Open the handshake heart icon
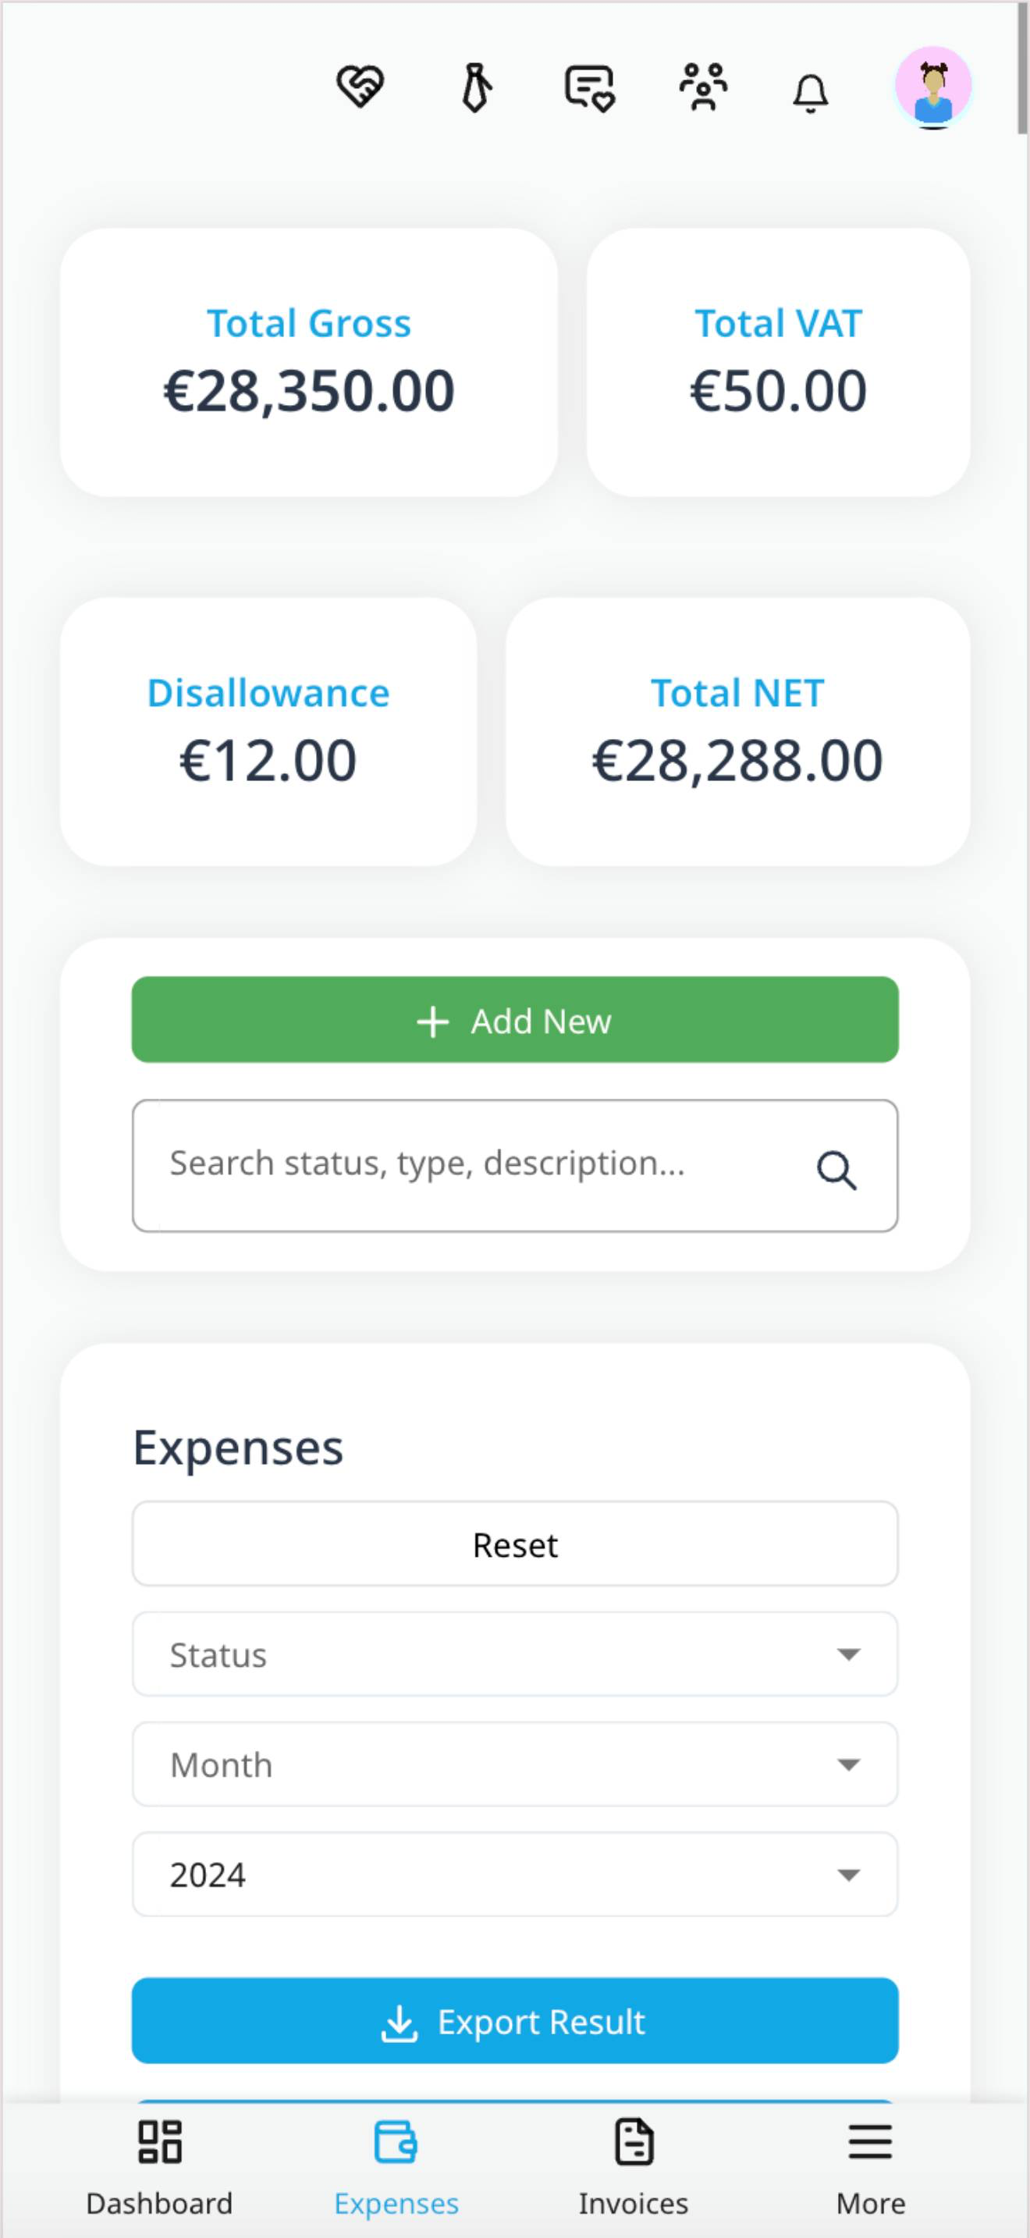The width and height of the screenshot is (1030, 2238). point(360,87)
